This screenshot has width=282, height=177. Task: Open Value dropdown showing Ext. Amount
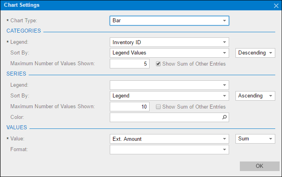pos(169,139)
